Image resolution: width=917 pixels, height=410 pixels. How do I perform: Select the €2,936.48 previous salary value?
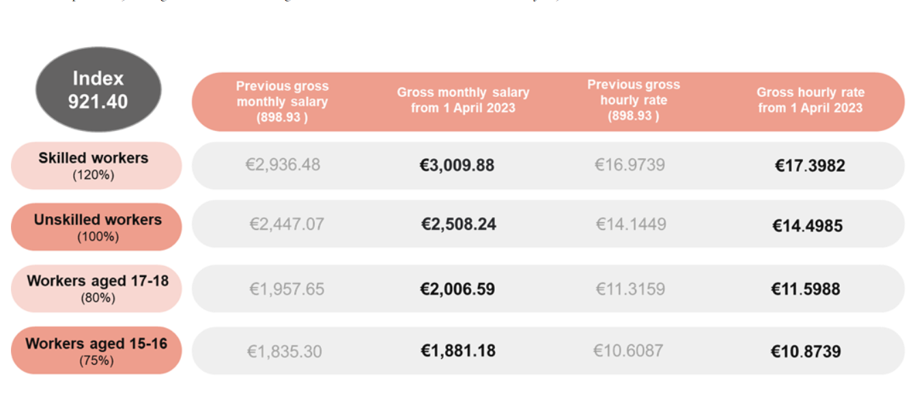click(x=283, y=165)
